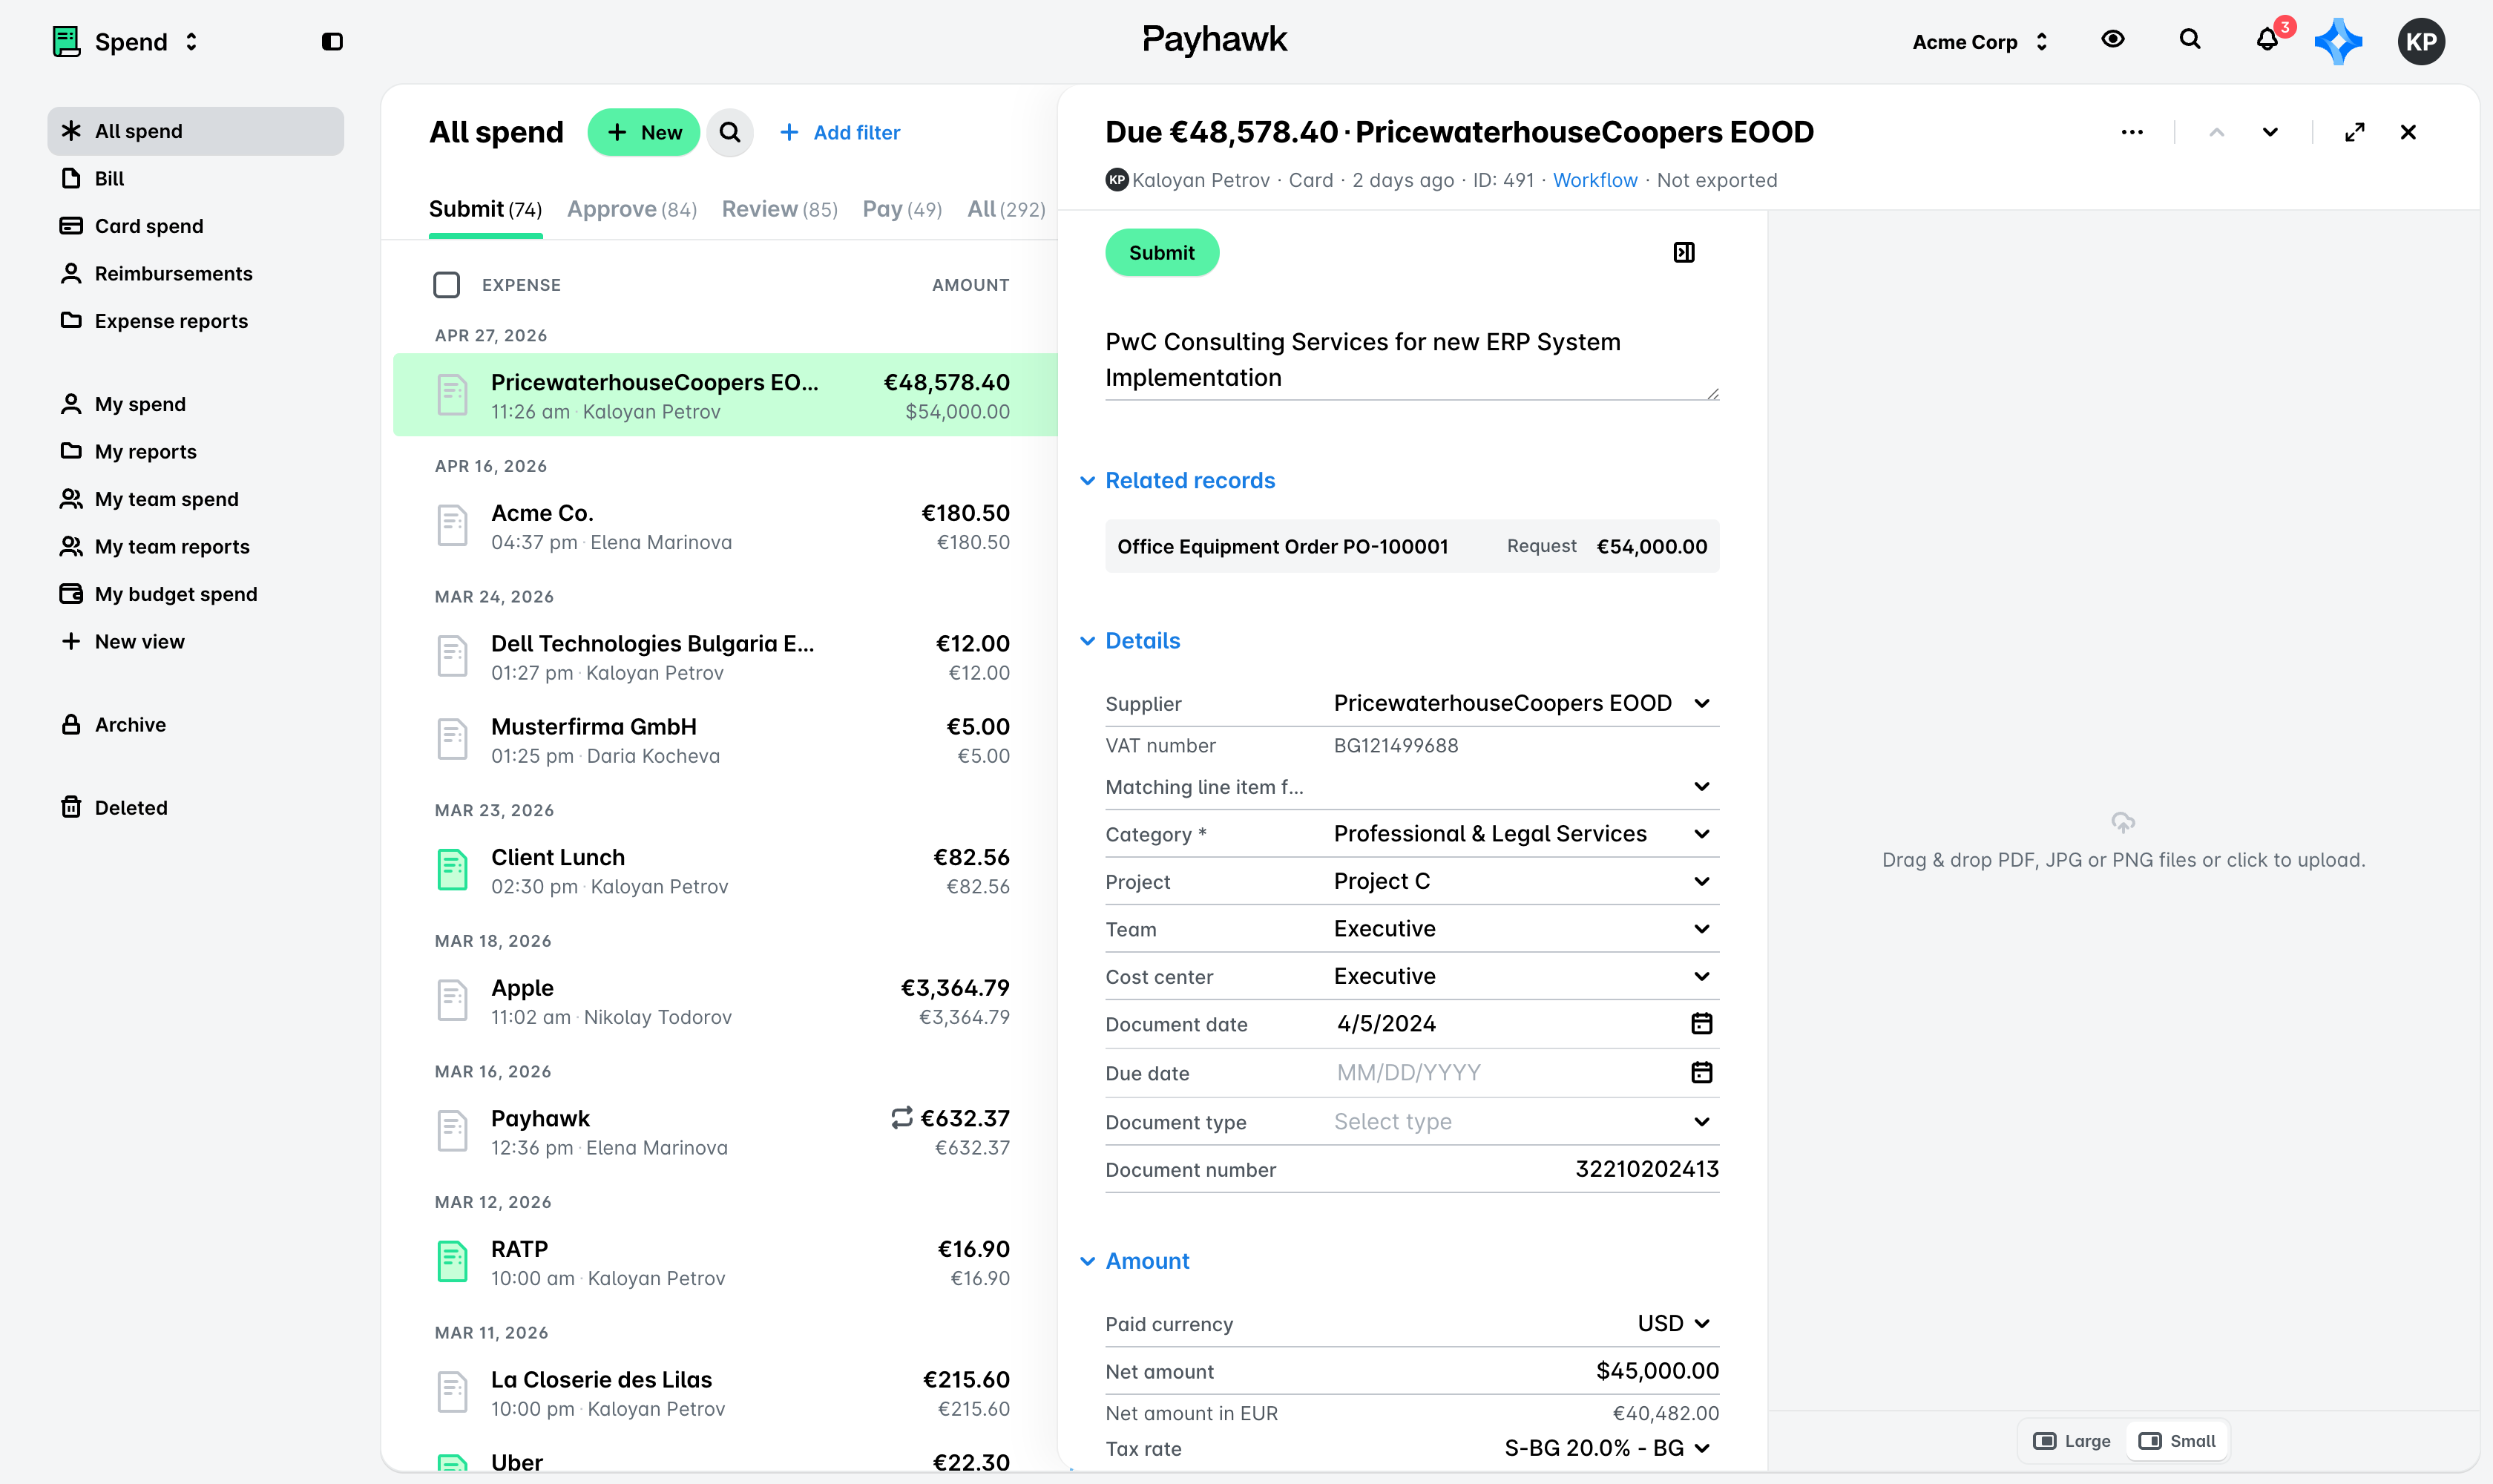
Task: Open My reports view
Action: pyautogui.click(x=195, y=451)
